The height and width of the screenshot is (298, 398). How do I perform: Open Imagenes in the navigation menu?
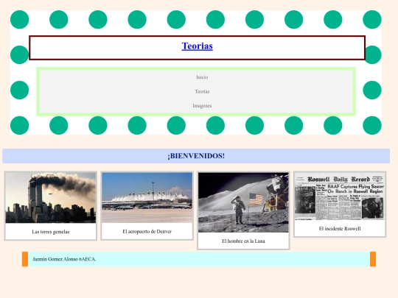tap(202, 106)
